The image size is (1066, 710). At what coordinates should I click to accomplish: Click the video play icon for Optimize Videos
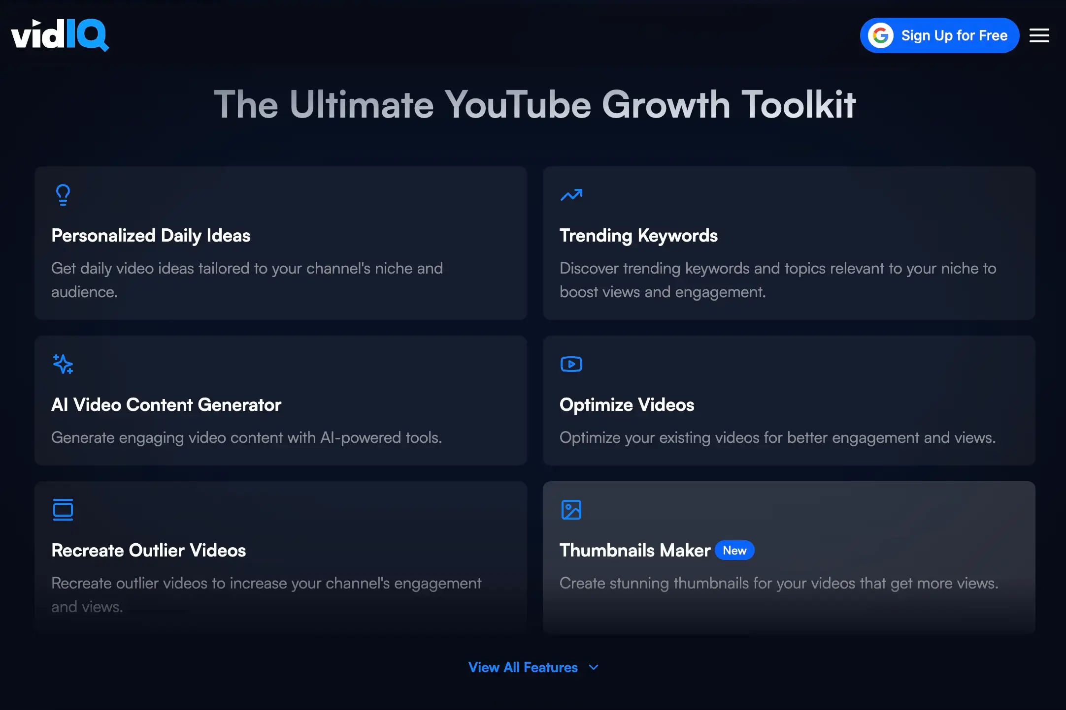click(571, 364)
